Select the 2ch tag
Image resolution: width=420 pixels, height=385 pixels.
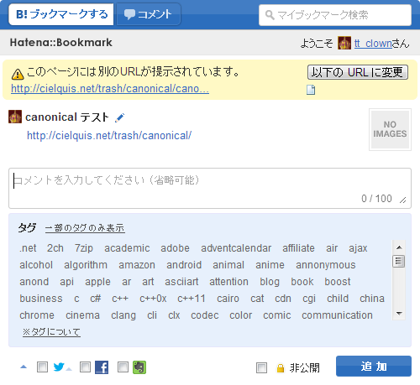(x=55, y=248)
